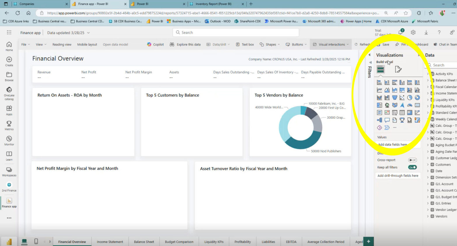Image resolution: width=457 pixels, height=246 pixels.
Task: Switch to mobile layout icon at bottom
Action: point(36,241)
